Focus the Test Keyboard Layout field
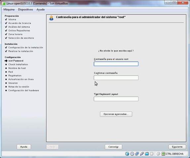190x158 pixels. tap(116, 99)
